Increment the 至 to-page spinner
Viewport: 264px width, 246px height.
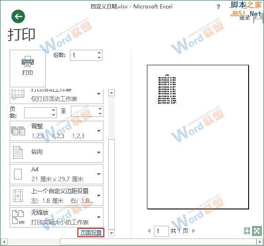click(100, 108)
